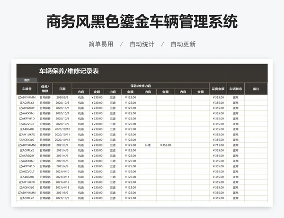Select empty 备注 cell in 2020/9/2 row
The image size is (284, 218).
256,98
